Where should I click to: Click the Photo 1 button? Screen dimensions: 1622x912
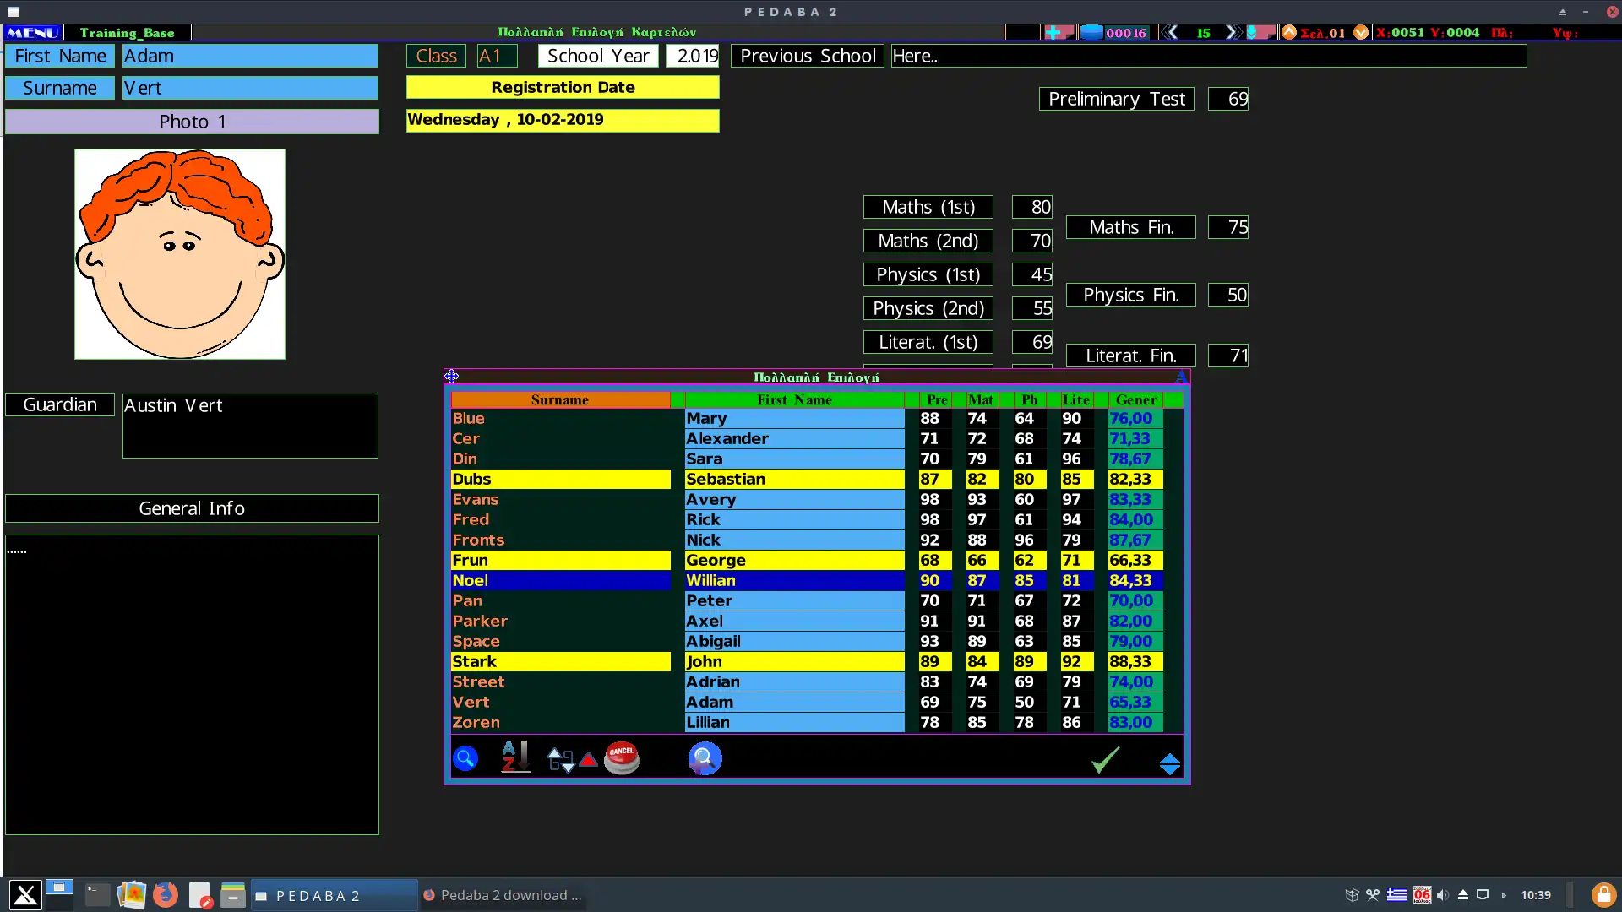click(x=192, y=122)
